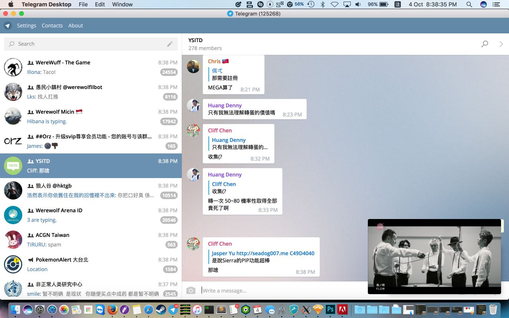Open the File menu
The image size is (509, 318).
[x=83, y=4]
